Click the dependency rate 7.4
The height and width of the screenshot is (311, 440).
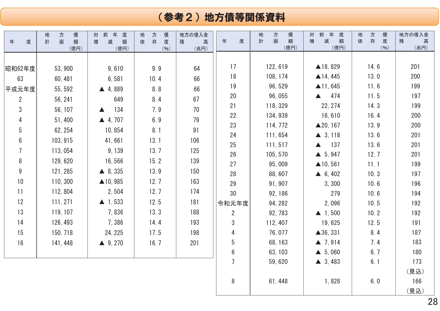tap(375, 242)
